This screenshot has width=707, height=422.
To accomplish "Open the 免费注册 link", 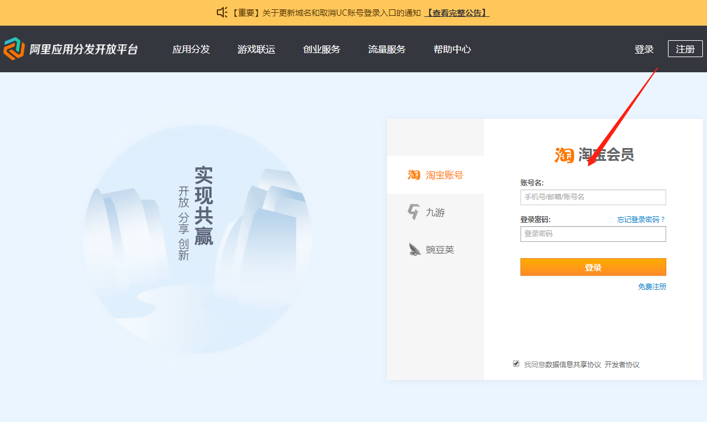I will (652, 287).
